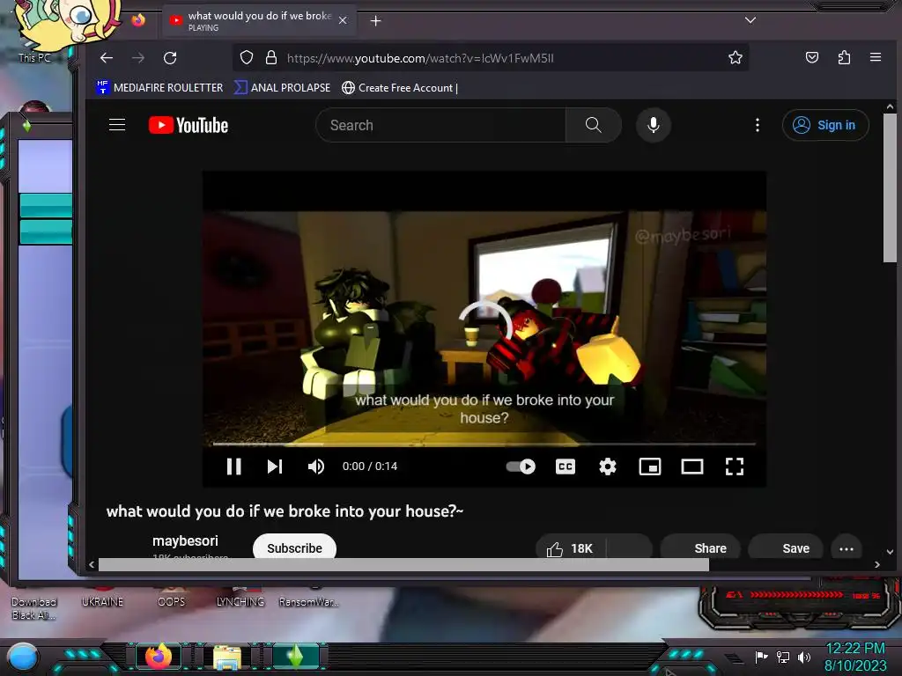The image size is (902, 676).
Task: Open MEDIAFIRE ROULETTER bookmark
Action: [x=159, y=87]
